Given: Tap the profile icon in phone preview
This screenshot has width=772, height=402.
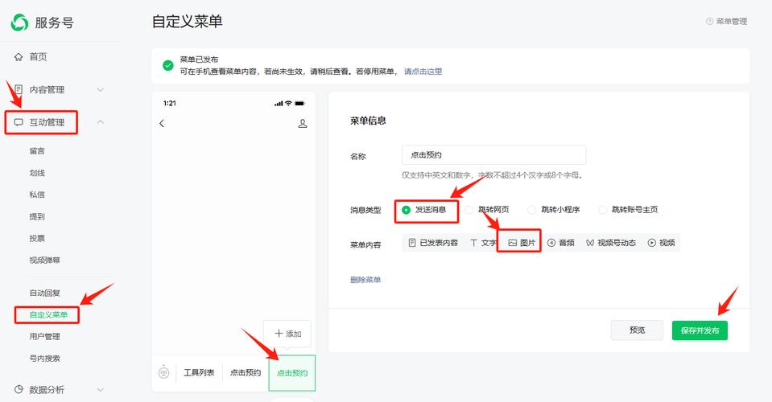Looking at the screenshot, I should click(303, 124).
